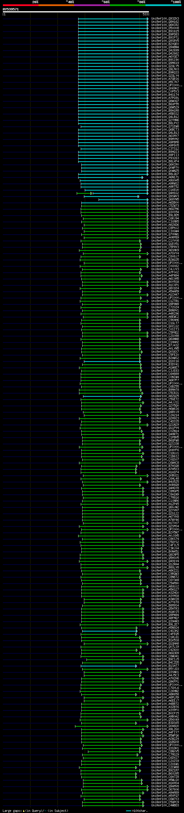Click the white query sequence bar
This screenshot has height=813, width=184.
pyautogui.click(x=76, y=12)
